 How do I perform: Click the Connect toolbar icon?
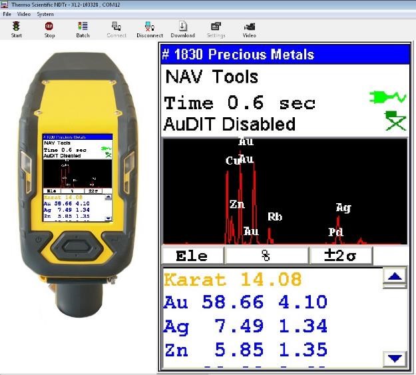coord(116,29)
